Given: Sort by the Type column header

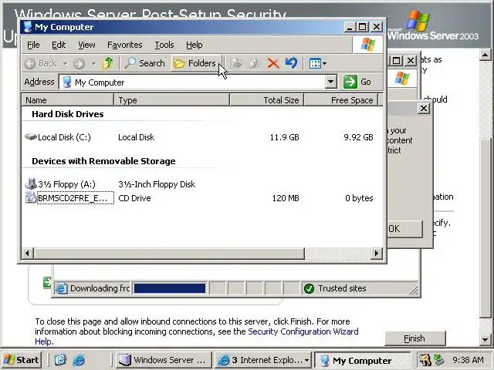Looking at the screenshot, I should [x=171, y=100].
